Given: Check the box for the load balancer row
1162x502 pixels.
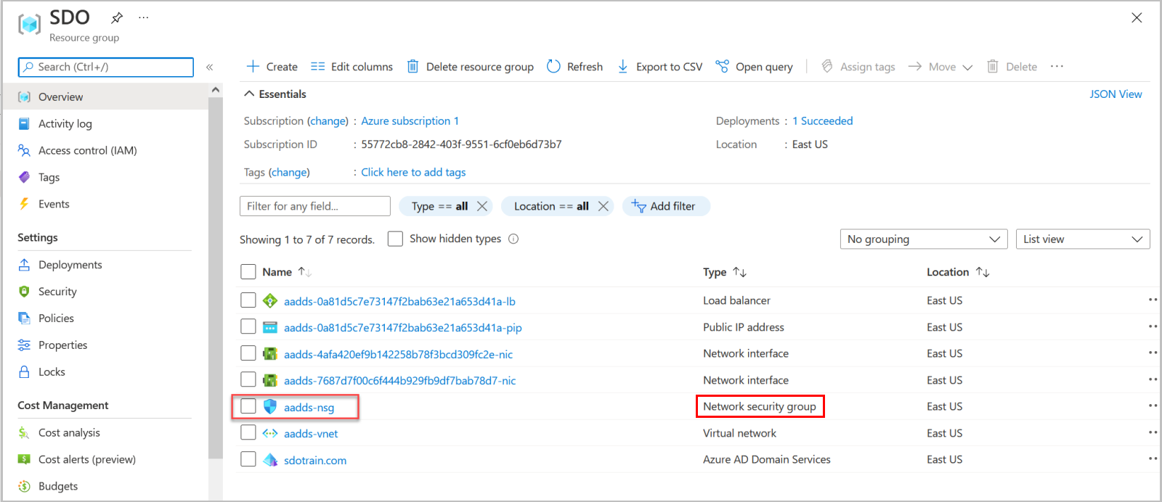Looking at the screenshot, I should point(248,300).
